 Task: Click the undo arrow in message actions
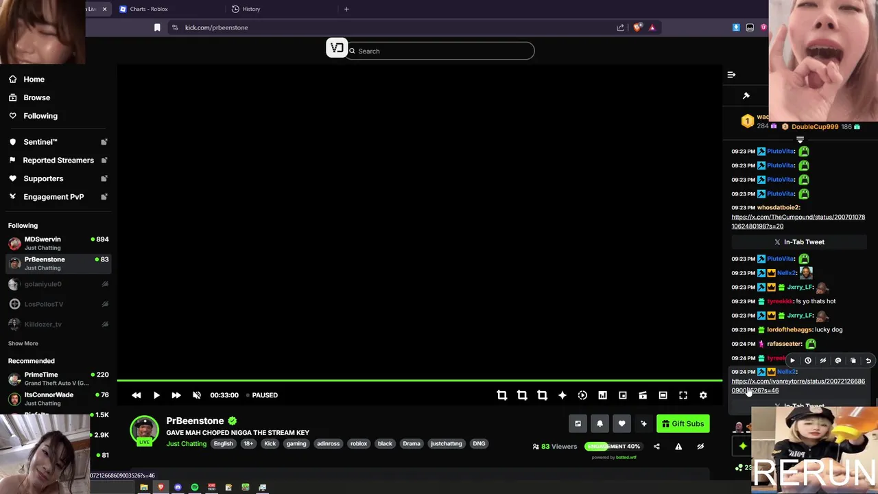[868, 360]
